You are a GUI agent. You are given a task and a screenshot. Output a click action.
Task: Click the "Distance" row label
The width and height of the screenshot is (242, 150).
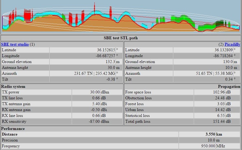[9, 134]
